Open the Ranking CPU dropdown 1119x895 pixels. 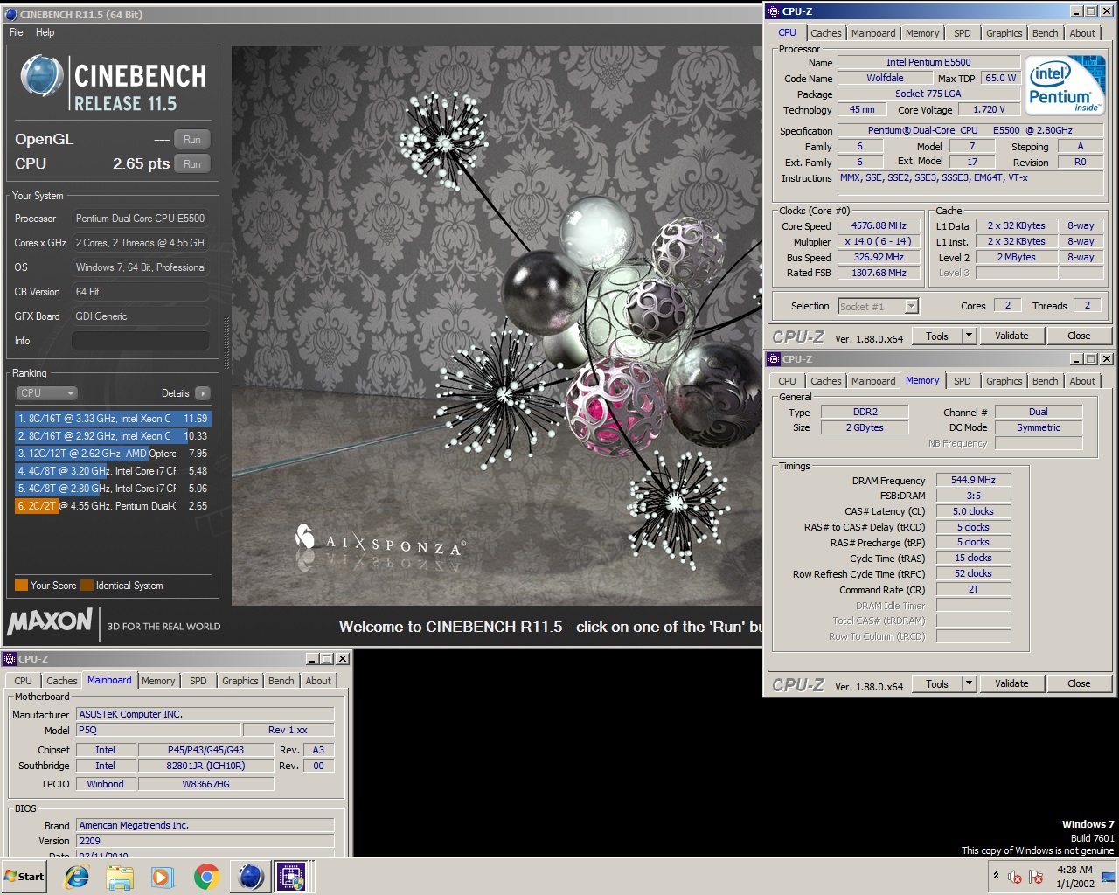pyautogui.click(x=47, y=393)
